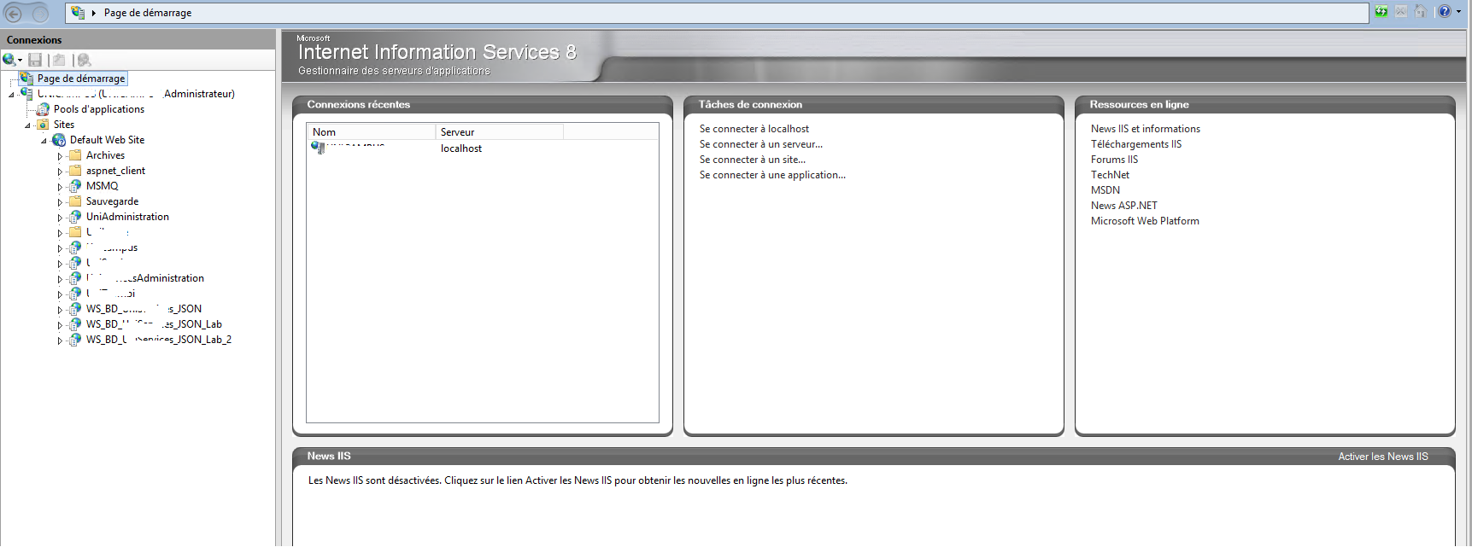Collapse the Default Web Site node
The height and width of the screenshot is (553, 1472).
pyautogui.click(x=44, y=141)
